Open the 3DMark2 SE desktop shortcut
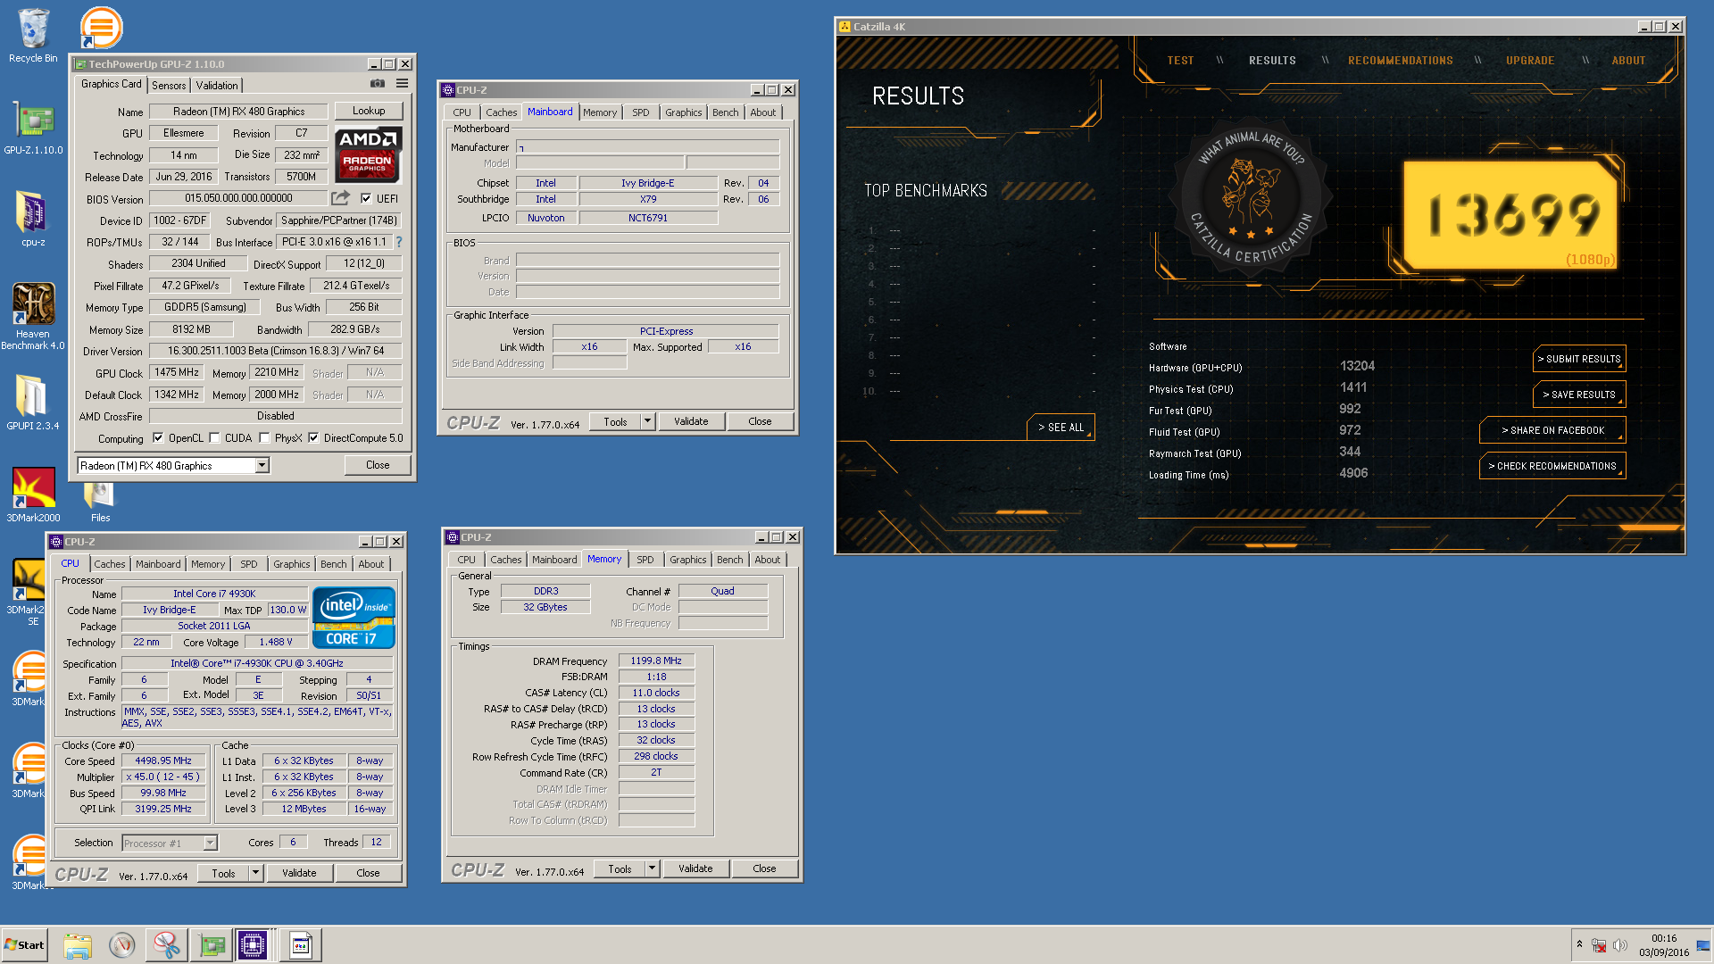 29,592
